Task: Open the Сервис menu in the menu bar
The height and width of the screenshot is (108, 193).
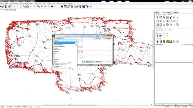Action: [49, 3]
